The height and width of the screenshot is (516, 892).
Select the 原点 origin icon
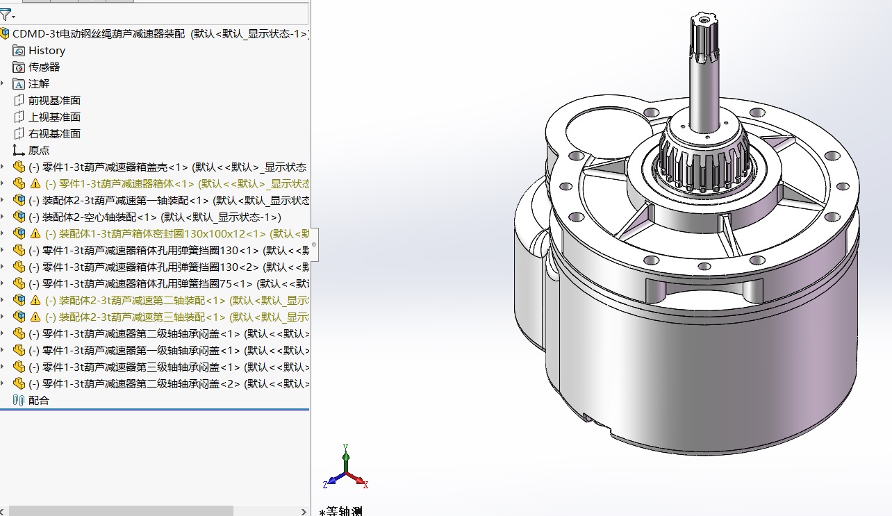point(19,150)
